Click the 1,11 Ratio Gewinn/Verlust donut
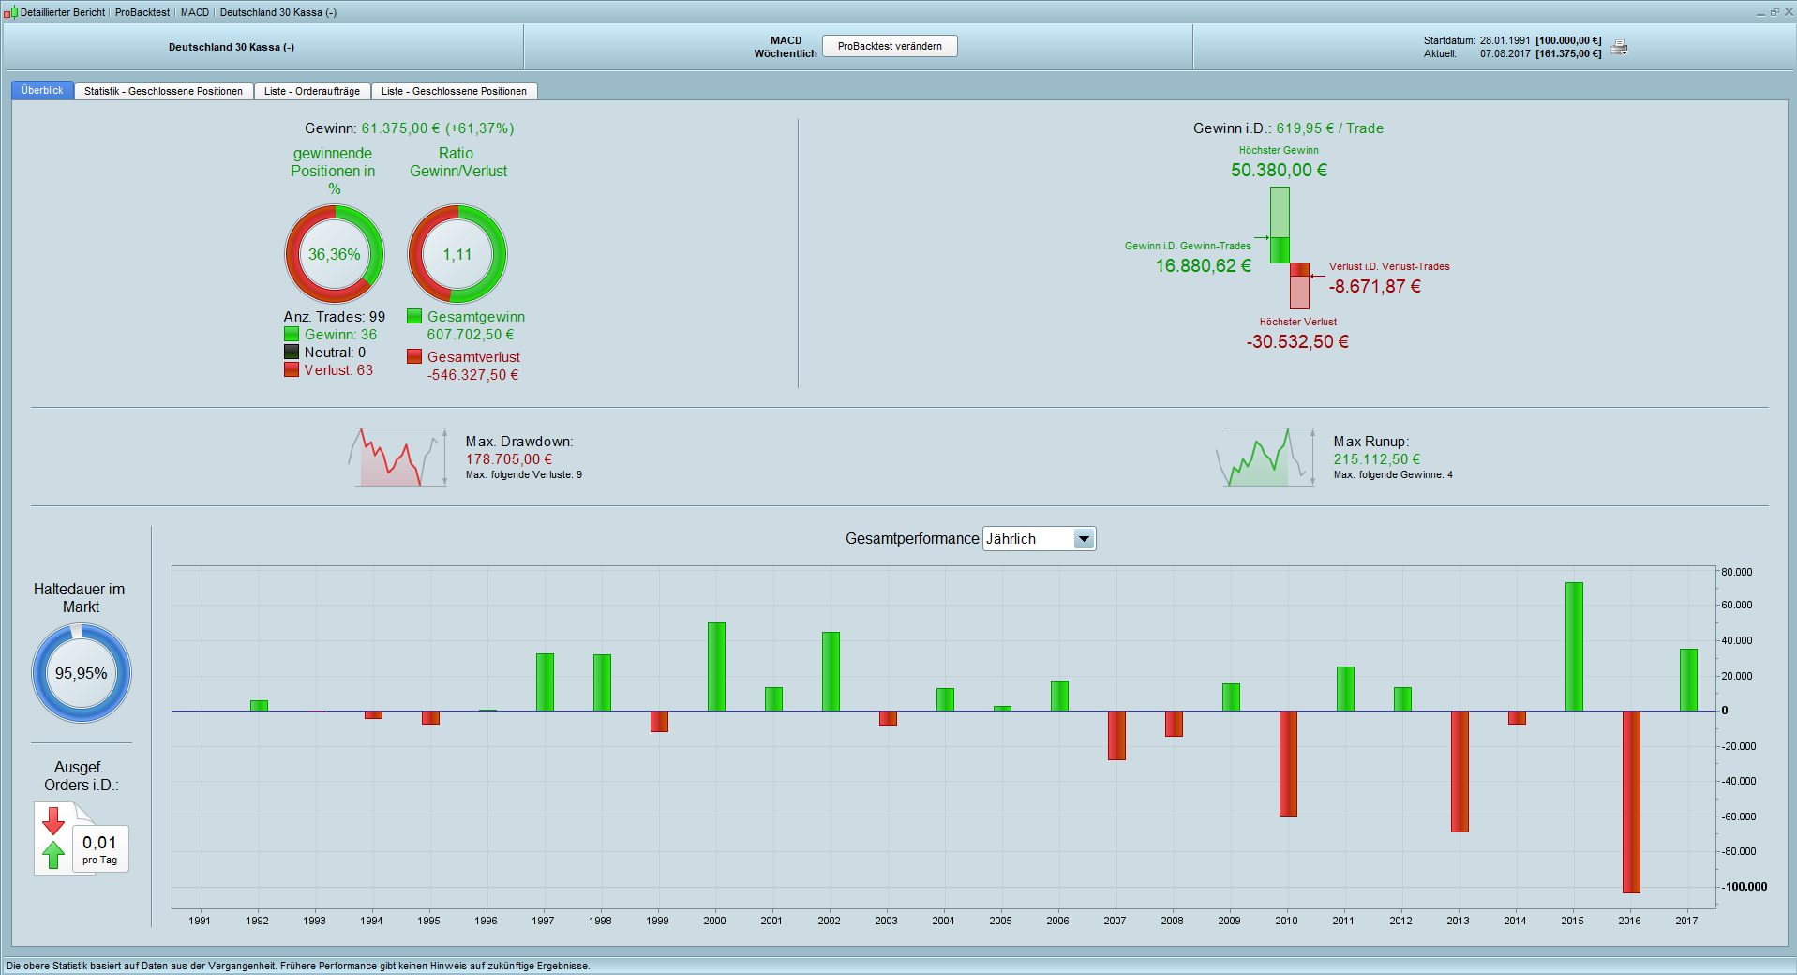1797x975 pixels. coord(457,254)
